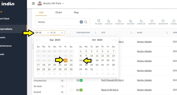Go to next month in calendar
The height and width of the screenshot is (95, 177).
click(x=112, y=40)
